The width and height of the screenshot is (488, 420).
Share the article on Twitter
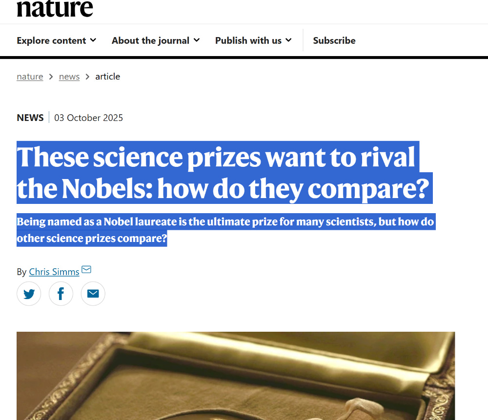coord(29,294)
